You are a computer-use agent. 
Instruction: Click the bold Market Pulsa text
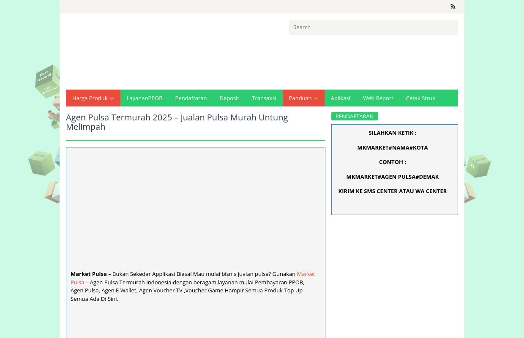(88, 274)
